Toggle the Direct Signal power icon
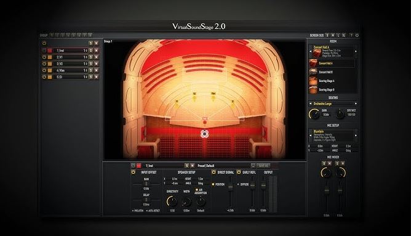The width and height of the screenshot is (411, 236). pos(213,172)
